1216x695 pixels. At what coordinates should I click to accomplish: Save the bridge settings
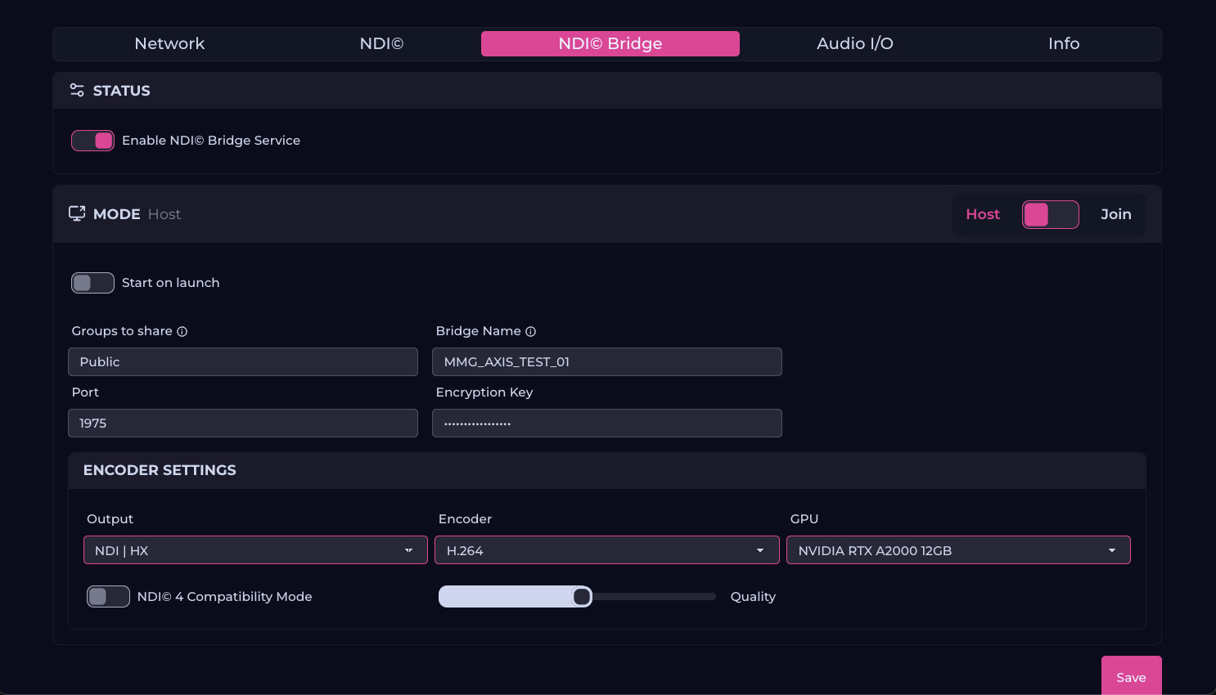(1131, 676)
